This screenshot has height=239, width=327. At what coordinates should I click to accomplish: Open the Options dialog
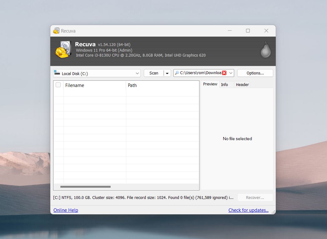click(x=255, y=73)
